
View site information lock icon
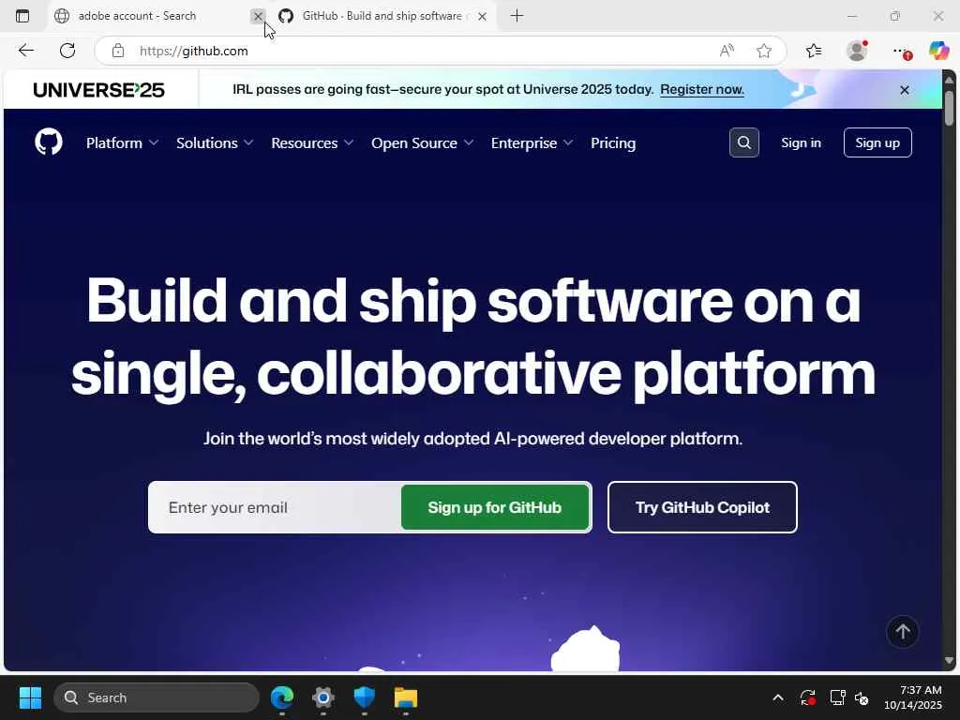[x=118, y=51]
